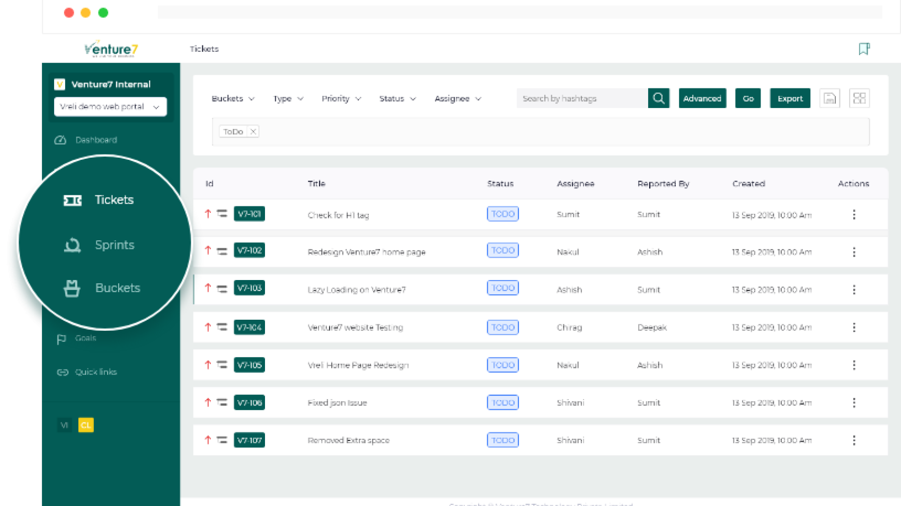Viewport: 901px width, 506px height.
Task: Click the Goals flag icon
Action: 61,339
